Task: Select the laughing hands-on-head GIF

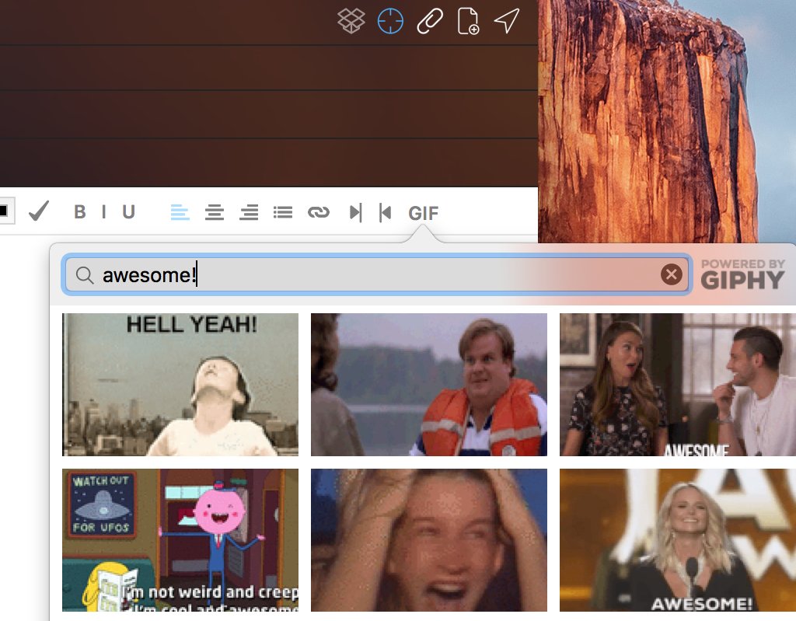Action: (x=429, y=539)
